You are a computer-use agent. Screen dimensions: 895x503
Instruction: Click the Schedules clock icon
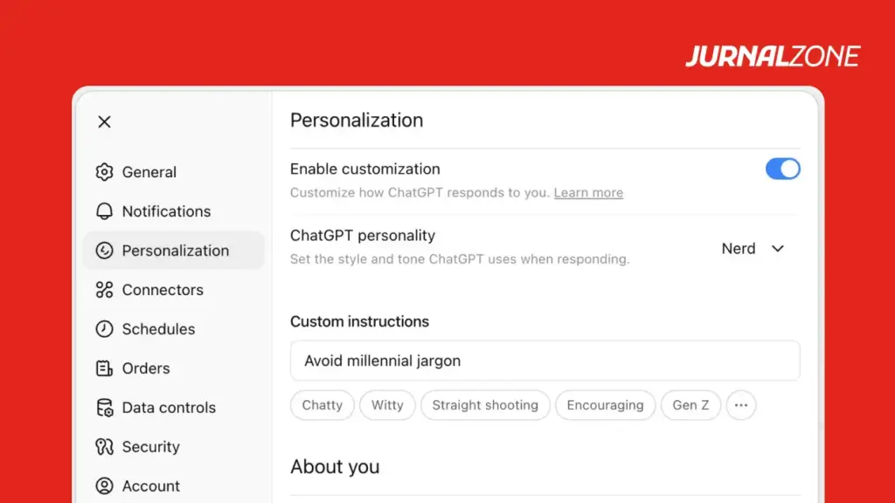(105, 329)
